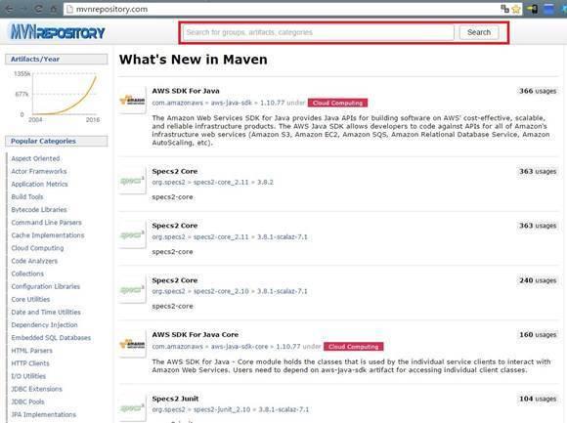Open Collections category
The height and width of the screenshot is (423, 567).
tap(27, 274)
